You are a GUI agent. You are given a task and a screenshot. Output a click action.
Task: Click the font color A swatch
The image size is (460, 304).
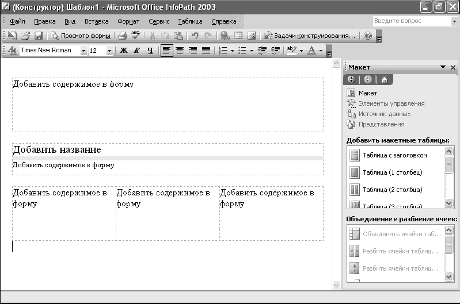coord(311,50)
